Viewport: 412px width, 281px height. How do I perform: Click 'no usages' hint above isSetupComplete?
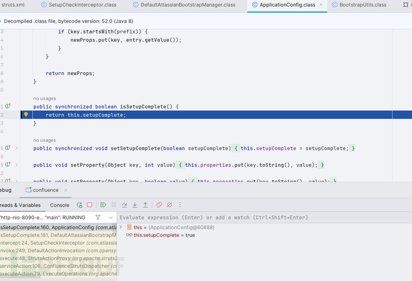point(44,98)
